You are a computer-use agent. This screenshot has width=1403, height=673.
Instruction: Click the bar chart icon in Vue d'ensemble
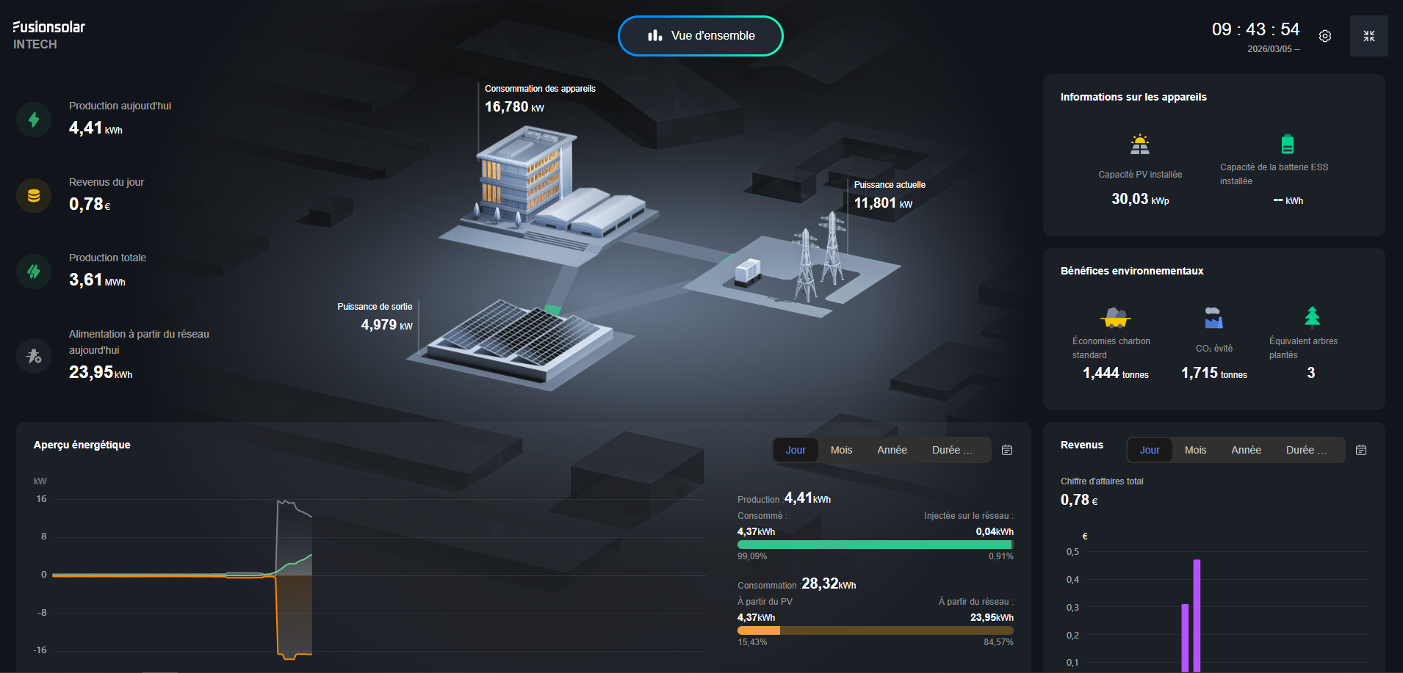tap(655, 35)
